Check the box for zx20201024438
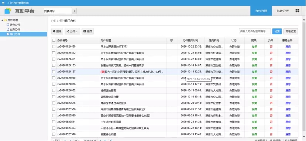 click(54, 47)
